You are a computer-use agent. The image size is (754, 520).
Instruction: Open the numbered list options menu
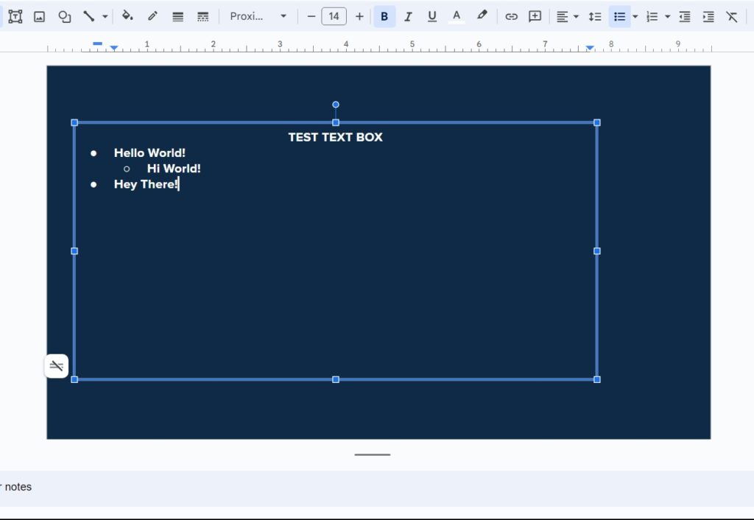tap(668, 15)
